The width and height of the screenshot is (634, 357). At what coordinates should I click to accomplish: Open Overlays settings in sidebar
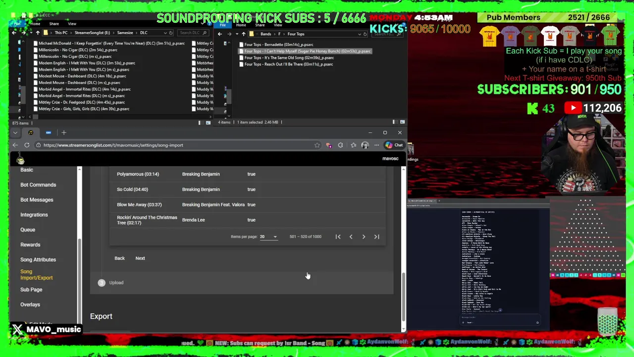30,304
